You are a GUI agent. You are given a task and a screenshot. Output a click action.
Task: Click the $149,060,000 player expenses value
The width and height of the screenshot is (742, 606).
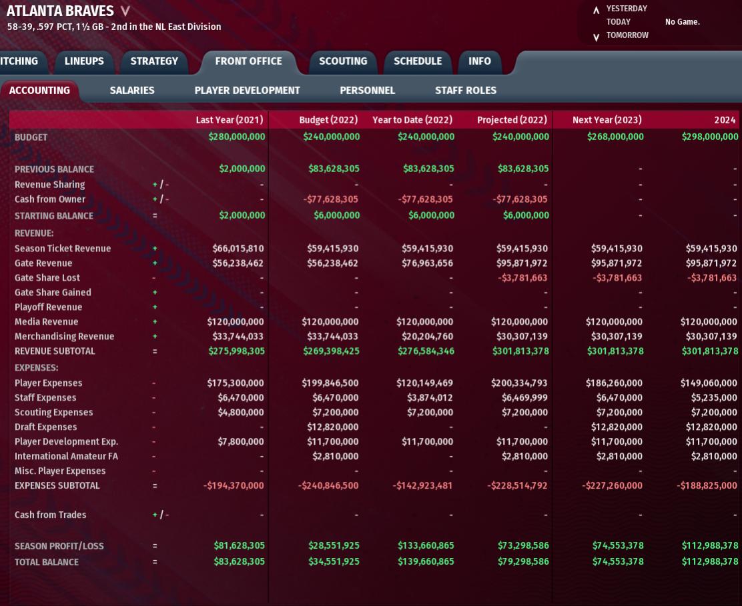coord(709,383)
